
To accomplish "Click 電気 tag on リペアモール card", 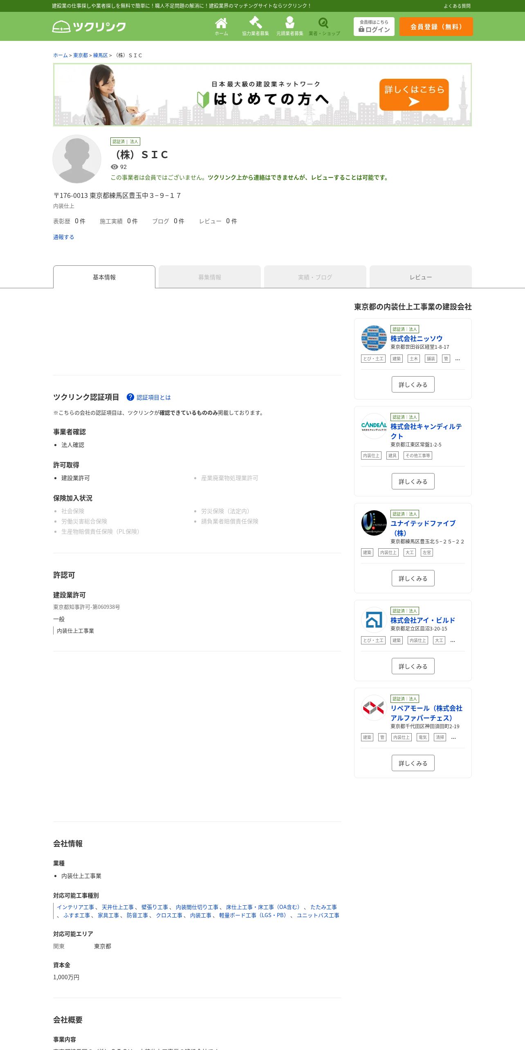I will 422,737.
